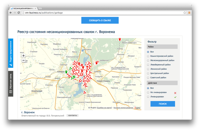Click the blue square marker near Чертовицы
Viewport: 200px width, 131px height.
pyautogui.click(x=83, y=51)
